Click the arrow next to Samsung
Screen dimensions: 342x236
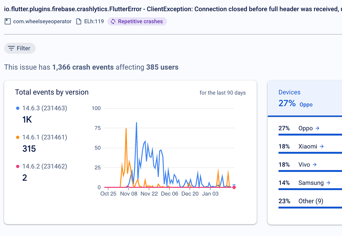(x=328, y=183)
